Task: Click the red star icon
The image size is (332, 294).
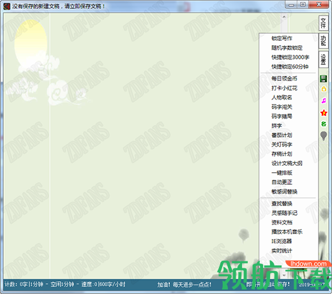Action: 324,113
